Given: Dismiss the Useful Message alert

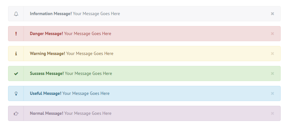Looking at the screenshot, I should point(272,94).
